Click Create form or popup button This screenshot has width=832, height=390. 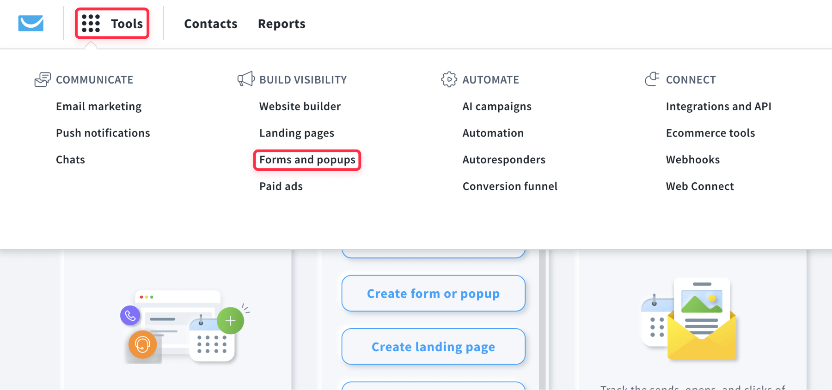(434, 294)
